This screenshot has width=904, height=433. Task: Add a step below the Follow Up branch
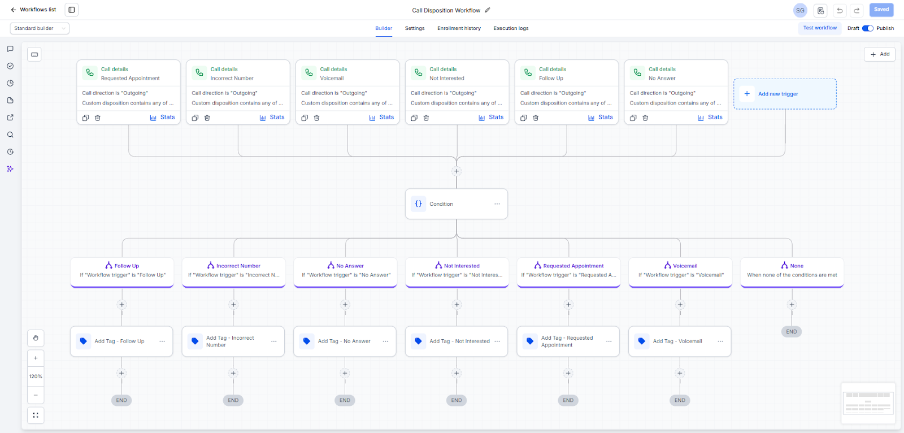(x=121, y=305)
